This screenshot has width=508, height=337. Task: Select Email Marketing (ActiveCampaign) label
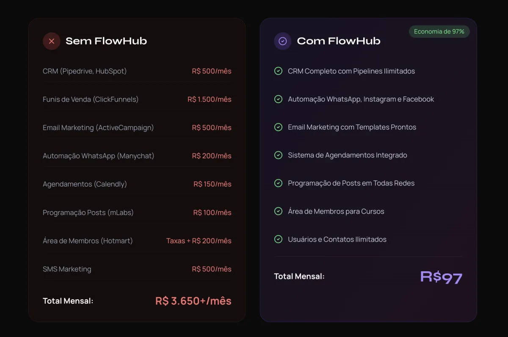98,128
